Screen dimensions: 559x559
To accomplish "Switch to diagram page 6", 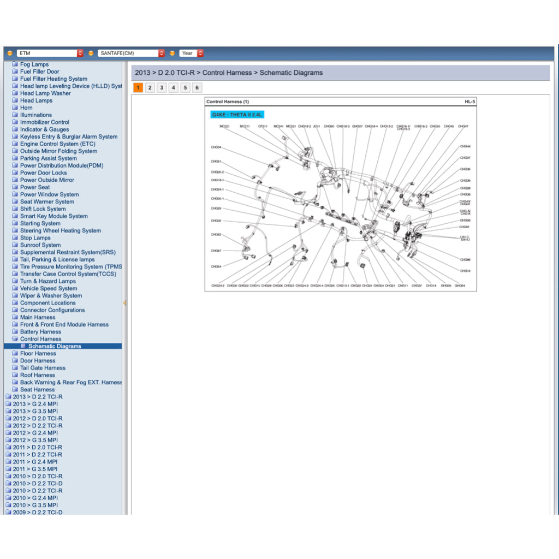I will 197,88.
